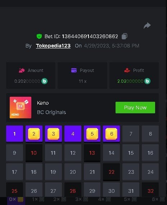Viewport: 167px width, 205px height.
Task: Copy the Bet ID with copy icon
Action: [x=124, y=36]
